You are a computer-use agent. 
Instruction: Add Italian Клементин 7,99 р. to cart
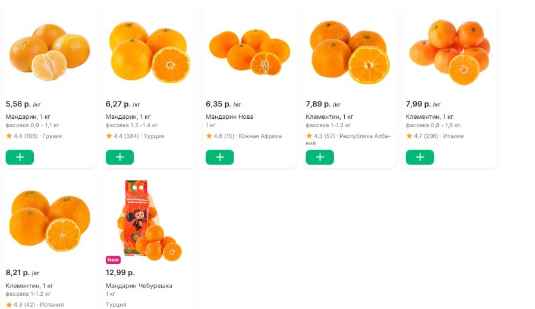420,157
